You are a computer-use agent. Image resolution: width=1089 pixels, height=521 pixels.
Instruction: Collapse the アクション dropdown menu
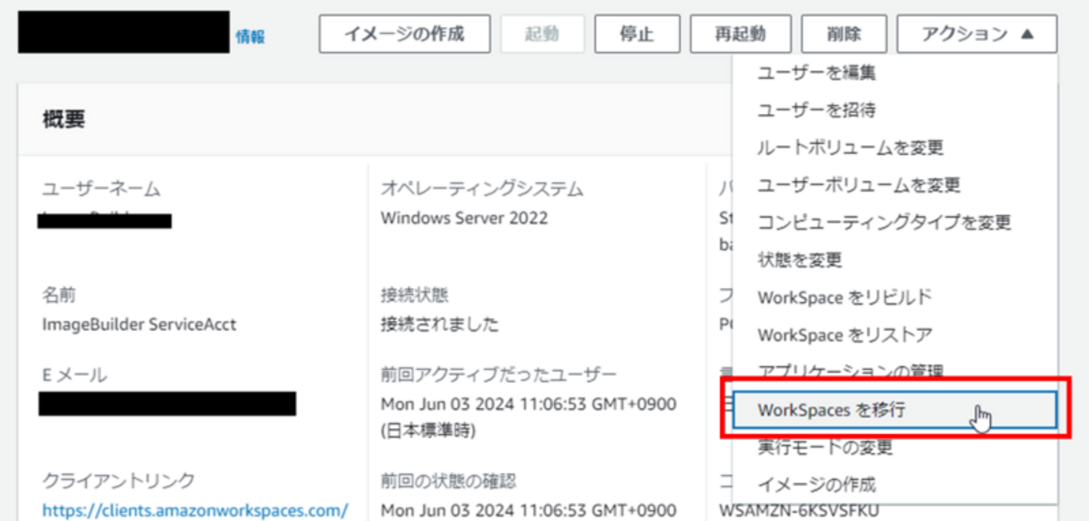977,34
